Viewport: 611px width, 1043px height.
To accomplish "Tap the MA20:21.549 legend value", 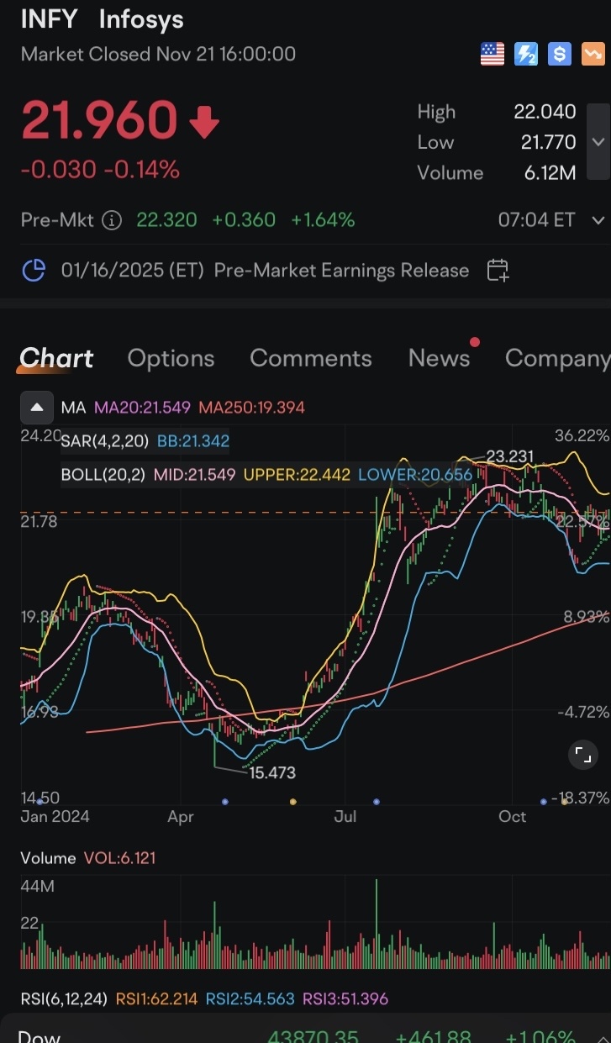I will [x=140, y=408].
